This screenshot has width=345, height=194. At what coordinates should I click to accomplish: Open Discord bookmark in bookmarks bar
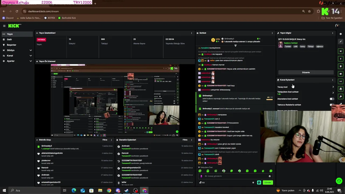pyautogui.click(x=8, y=18)
